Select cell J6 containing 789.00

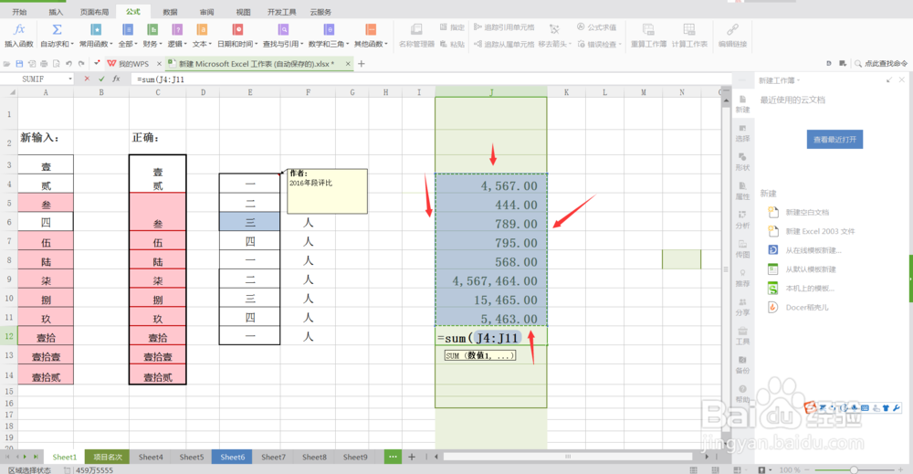[x=491, y=224]
